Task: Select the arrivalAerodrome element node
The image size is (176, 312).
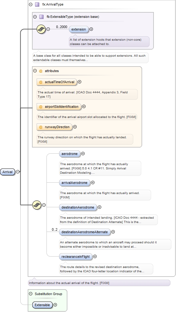Action: pos(74,183)
